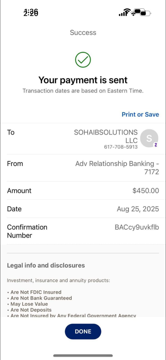
Task: Tap the Are Not FDIC Insured disclosure line
Action: coord(34,292)
